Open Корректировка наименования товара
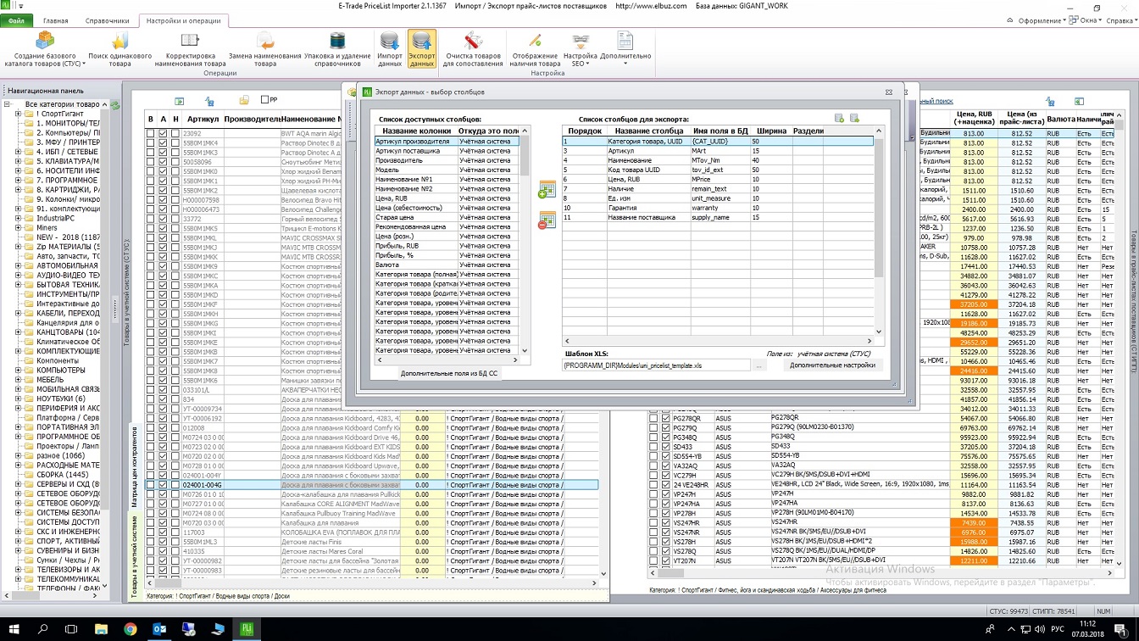The height and width of the screenshot is (641, 1139). [x=190, y=49]
